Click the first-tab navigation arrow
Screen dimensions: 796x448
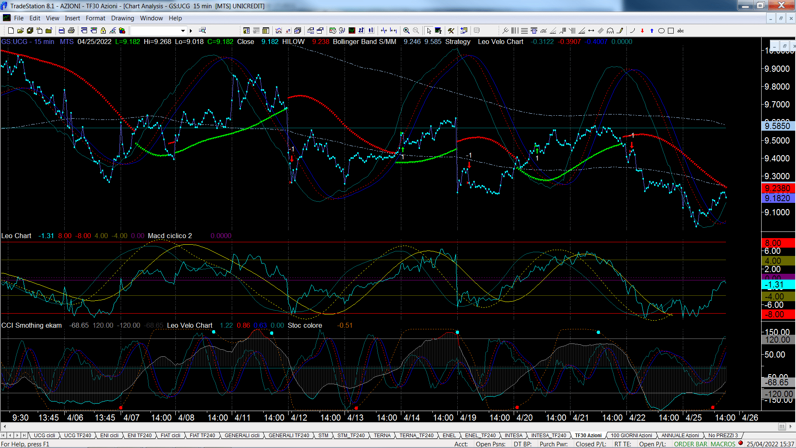pos(4,435)
